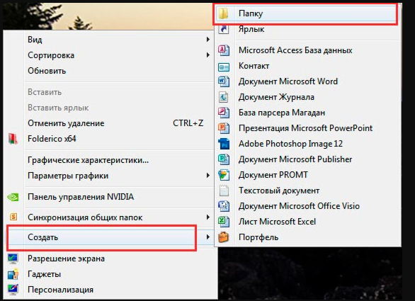The height and width of the screenshot is (301, 415).
Task: Click the NVIDIA control panel icon
Action: tap(13, 197)
